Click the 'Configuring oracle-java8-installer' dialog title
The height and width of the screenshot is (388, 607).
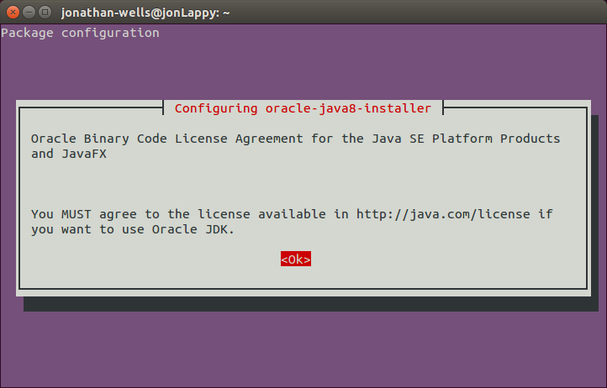303,108
